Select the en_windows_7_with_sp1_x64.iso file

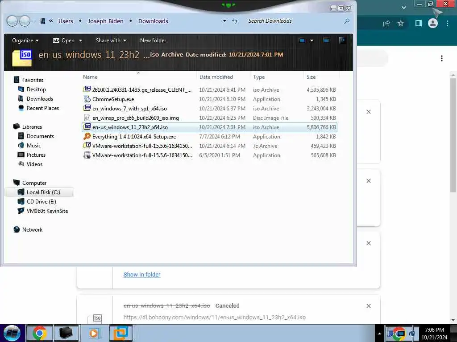[x=210, y=109]
